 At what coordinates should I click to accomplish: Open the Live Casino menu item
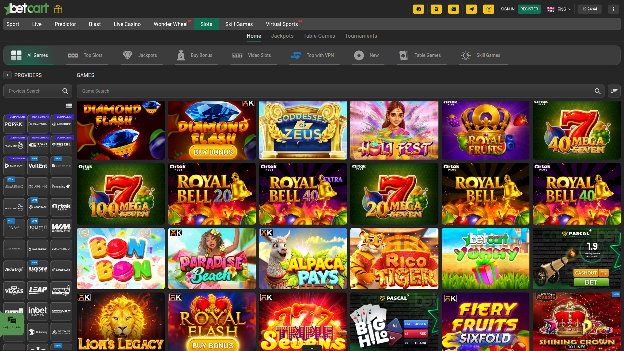click(x=127, y=24)
